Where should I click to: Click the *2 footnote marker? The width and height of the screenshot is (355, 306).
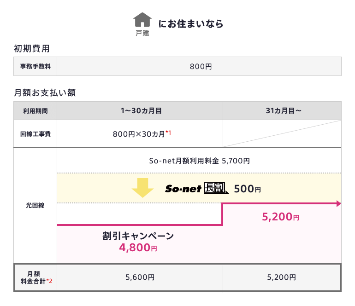click(49, 281)
